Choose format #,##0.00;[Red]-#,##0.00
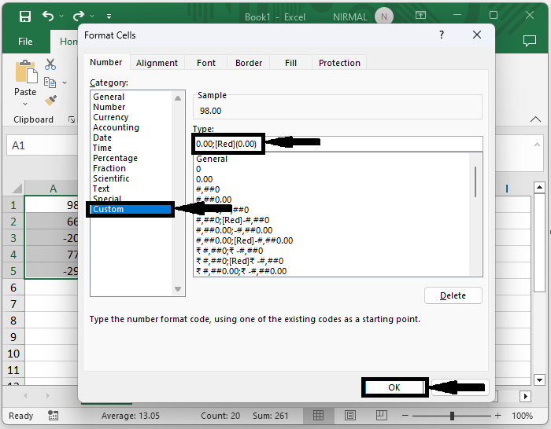Viewport: 551px width, 429px height. pyautogui.click(x=244, y=240)
